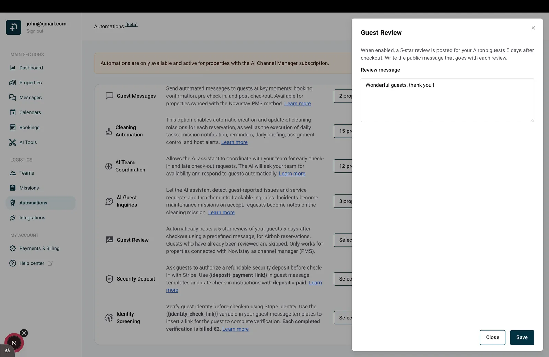Click the Calendars icon
Image resolution: width=549 pixels, height=357 pixels.
[13, 112]
